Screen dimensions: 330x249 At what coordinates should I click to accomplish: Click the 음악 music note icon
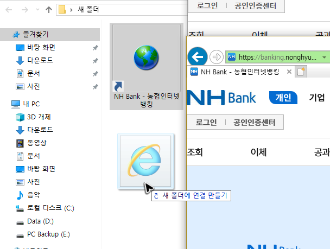20,195
